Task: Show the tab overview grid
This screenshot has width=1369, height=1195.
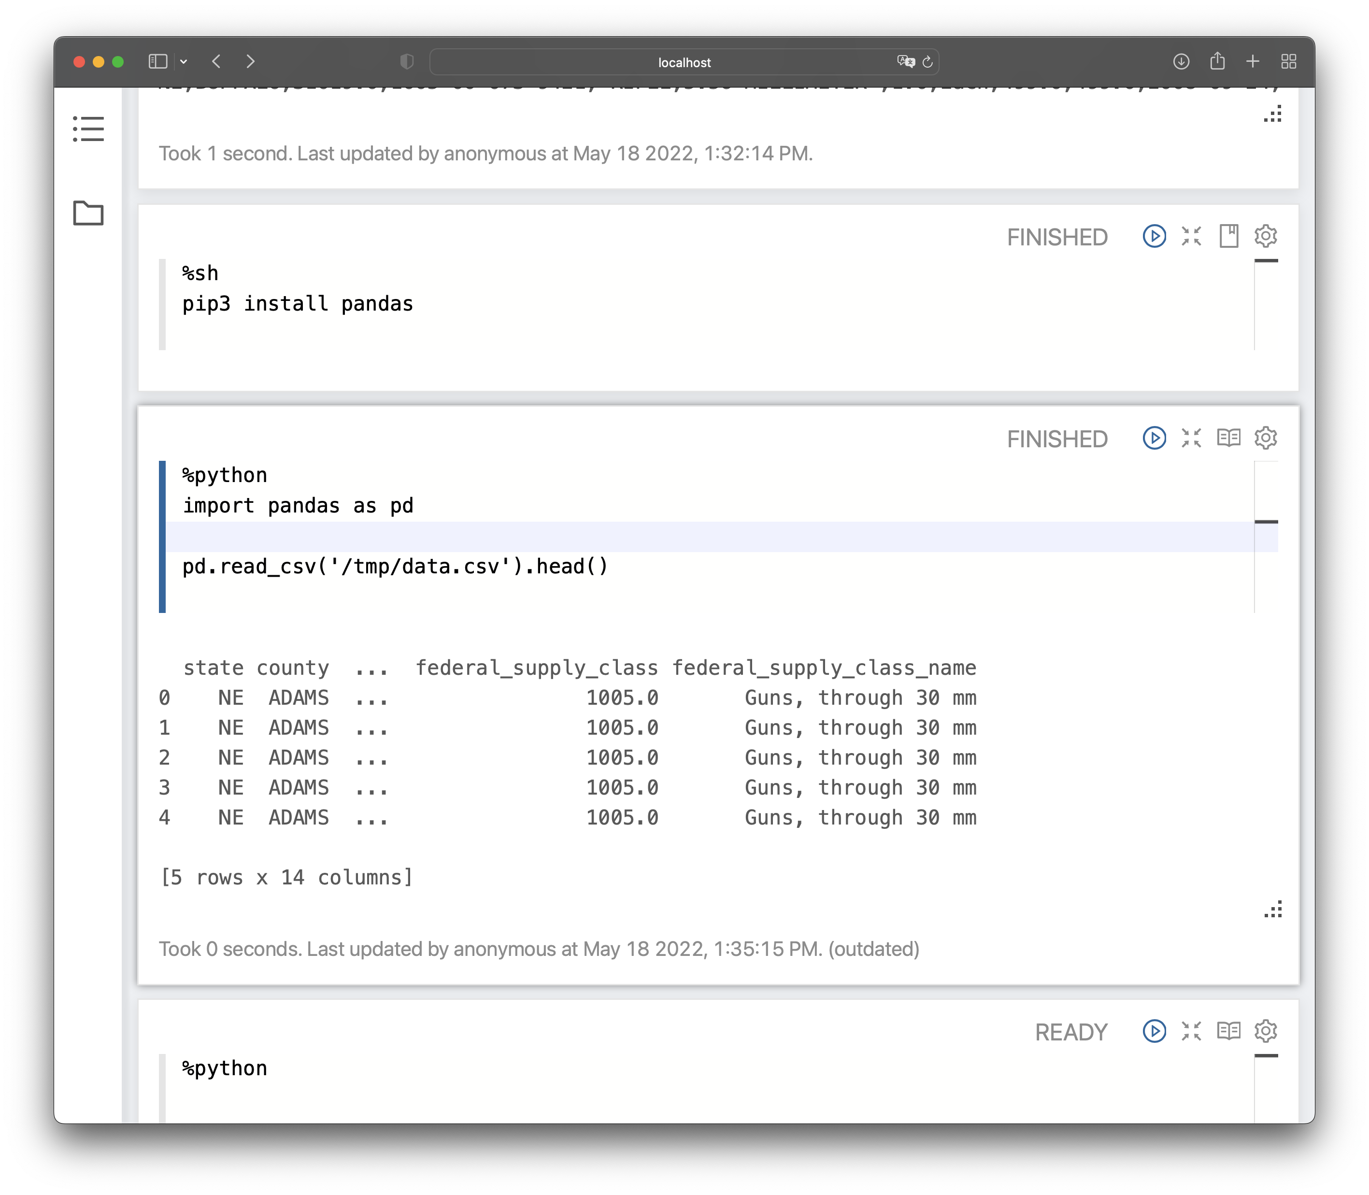Action: [x=1289, y=61]
